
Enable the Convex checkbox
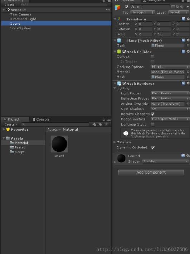click(x=152, y=57)
